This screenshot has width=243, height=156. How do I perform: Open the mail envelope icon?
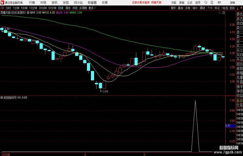click(x=219, y=3)
